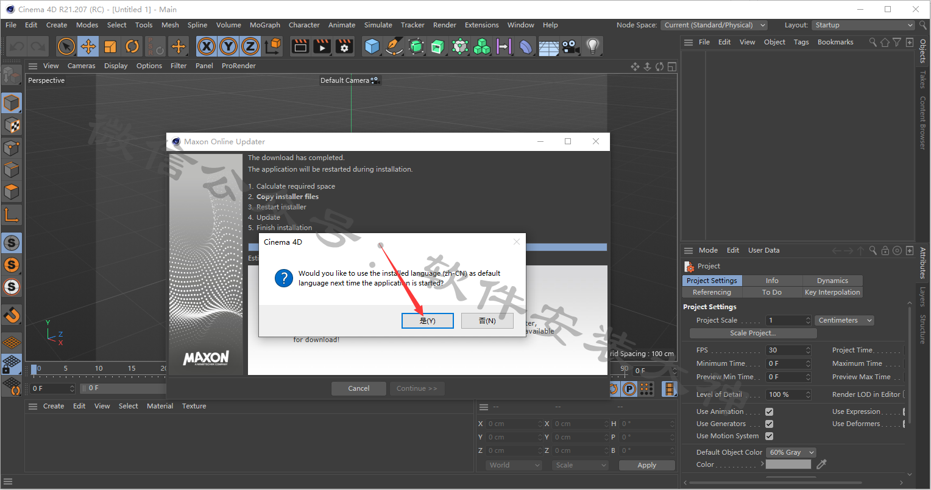Image resolution: width=931 pixels, height=490 pixels.
Task: Expand the Color field arrow
Action: click(762, 464)
